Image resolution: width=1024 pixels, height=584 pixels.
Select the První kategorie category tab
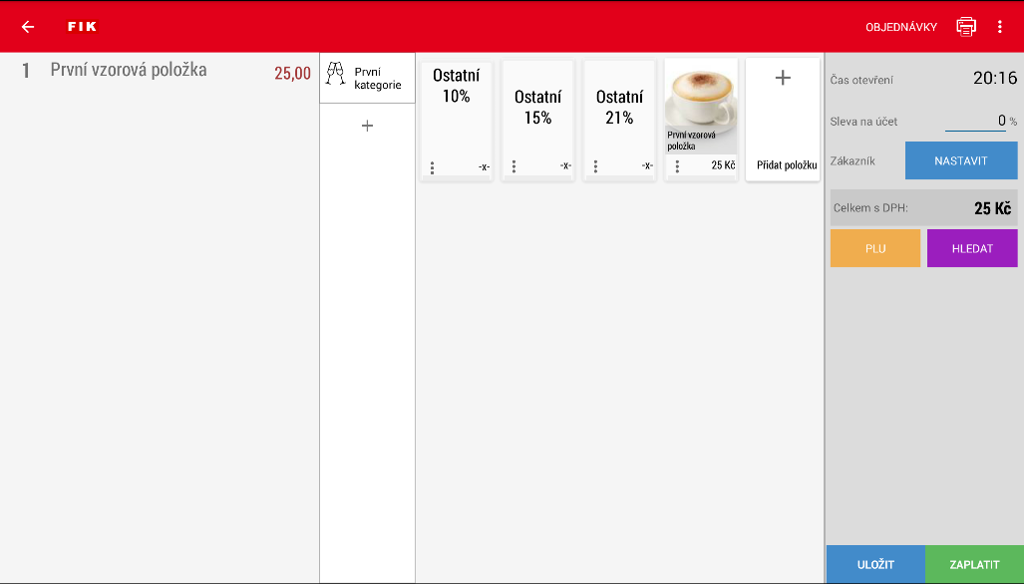376,78
